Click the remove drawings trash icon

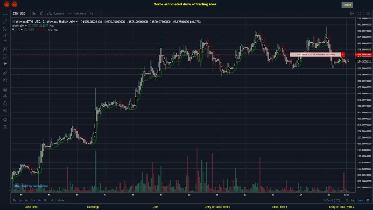(5, 127)
